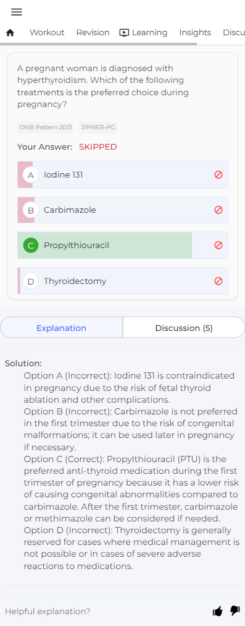Go to the home icon
This screenshot has height=626, width=245.
point(10,33)
